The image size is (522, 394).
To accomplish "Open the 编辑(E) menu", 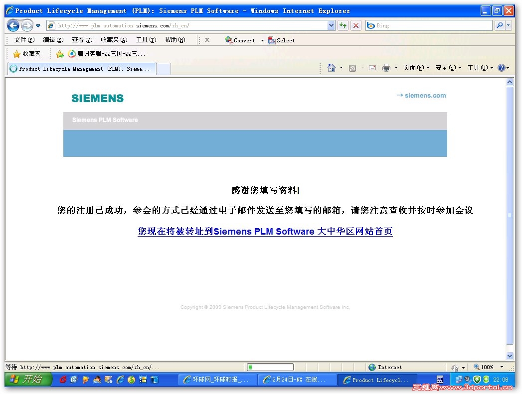I will coord(53,40).
